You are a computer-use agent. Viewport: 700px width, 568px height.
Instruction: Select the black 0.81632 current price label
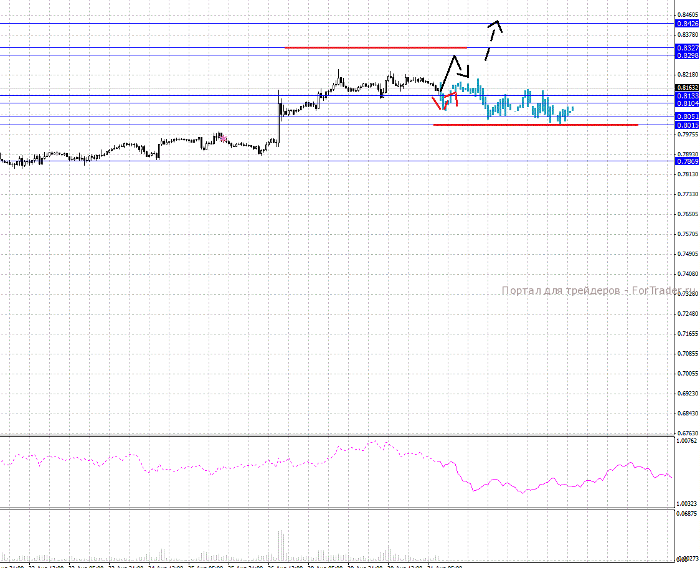687,88
